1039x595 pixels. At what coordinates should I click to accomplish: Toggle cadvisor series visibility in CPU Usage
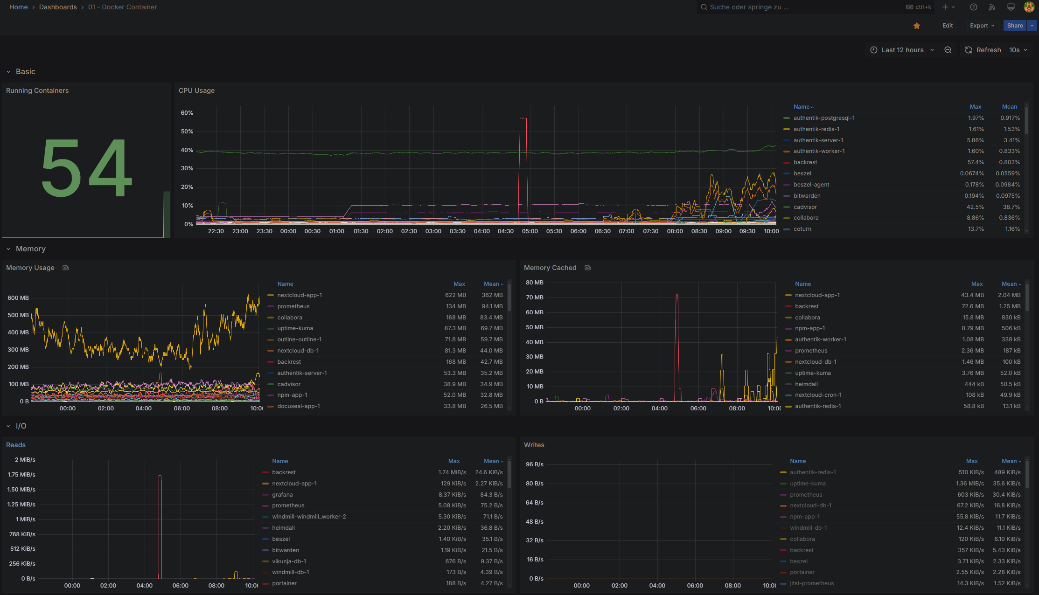[x=805, y=207]
